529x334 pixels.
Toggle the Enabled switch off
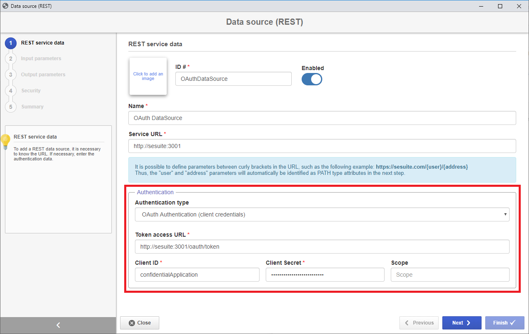tap(312, 79)
